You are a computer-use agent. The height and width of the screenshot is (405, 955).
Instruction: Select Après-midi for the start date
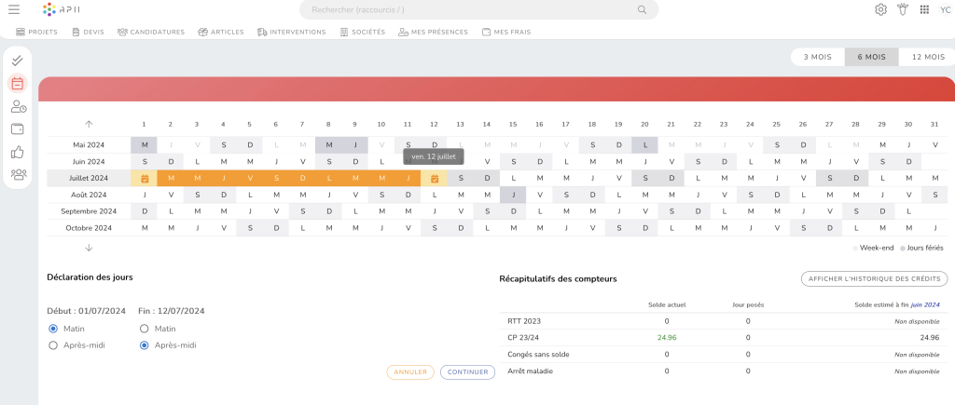(x=52, y=345)
